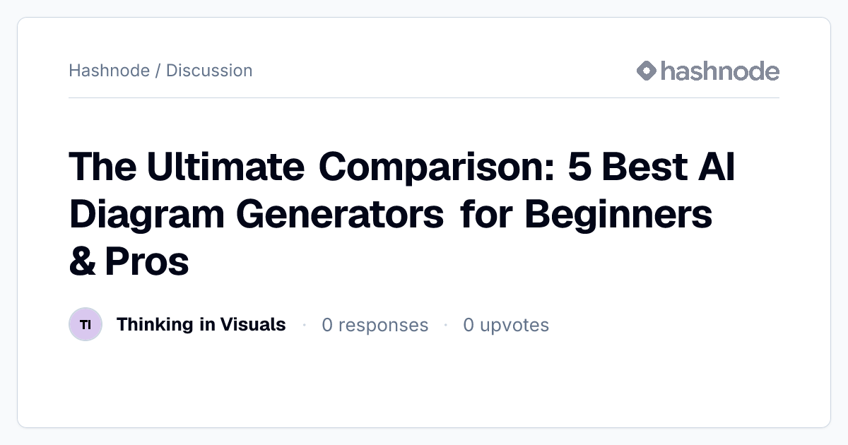Viewport: 848px width, 445px height.
Task: Click the 0 upvotes counter
Action: pos(506,325)
